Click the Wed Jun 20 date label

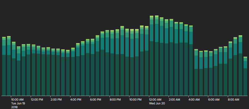coord(156,103)
